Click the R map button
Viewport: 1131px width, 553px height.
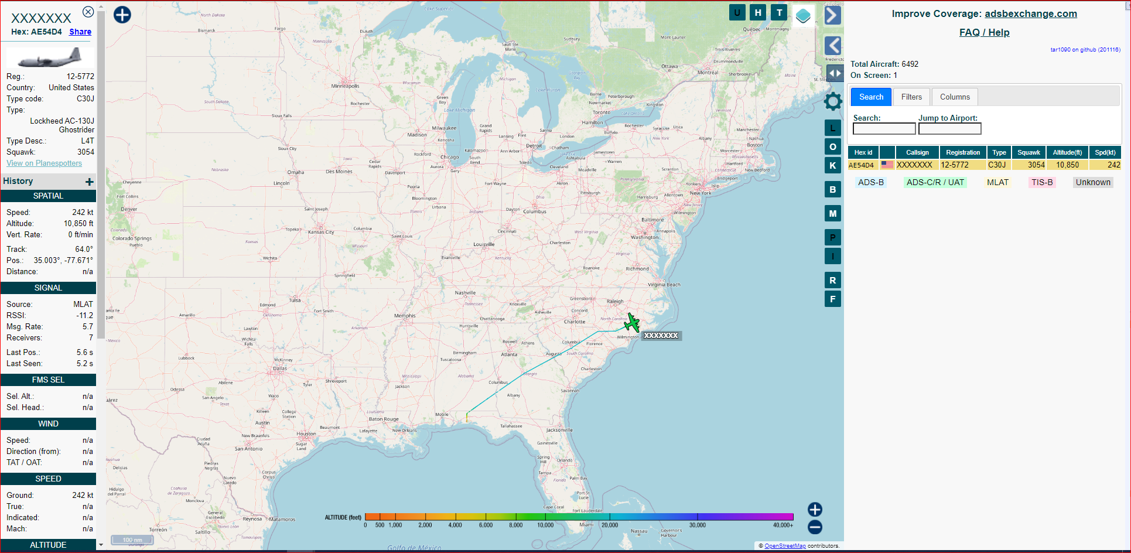click(x=833, y=280)
